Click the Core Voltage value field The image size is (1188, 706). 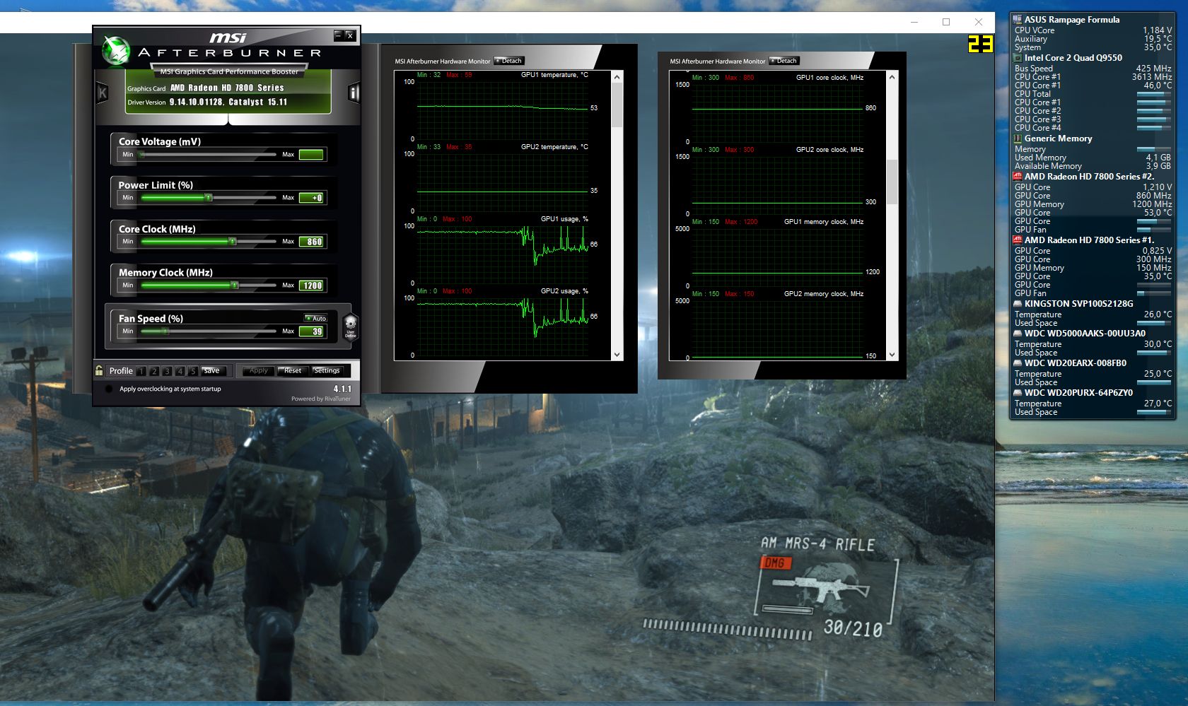tap(311, 154)
